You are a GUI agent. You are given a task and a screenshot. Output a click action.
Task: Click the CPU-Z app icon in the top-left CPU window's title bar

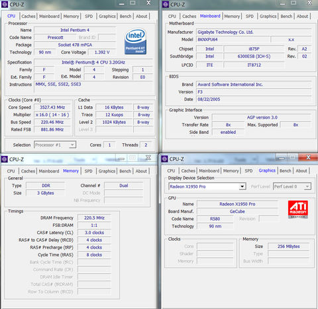tap(5, 5)
